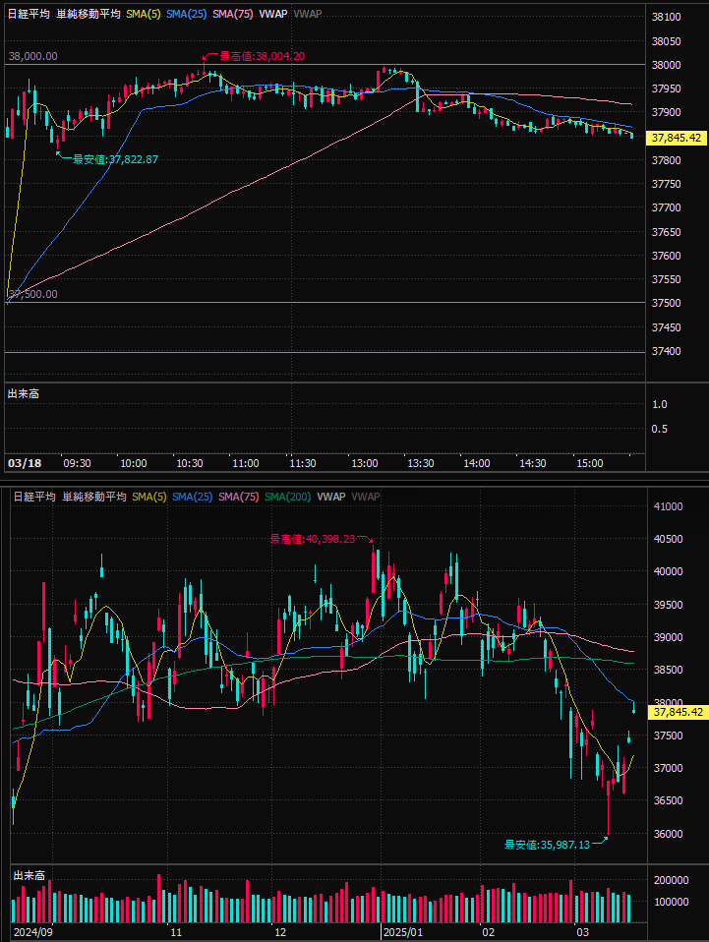709x942 pixels.
Task: Click the SMA(5) legend in the daily chart
Action: tap(149, 497)
